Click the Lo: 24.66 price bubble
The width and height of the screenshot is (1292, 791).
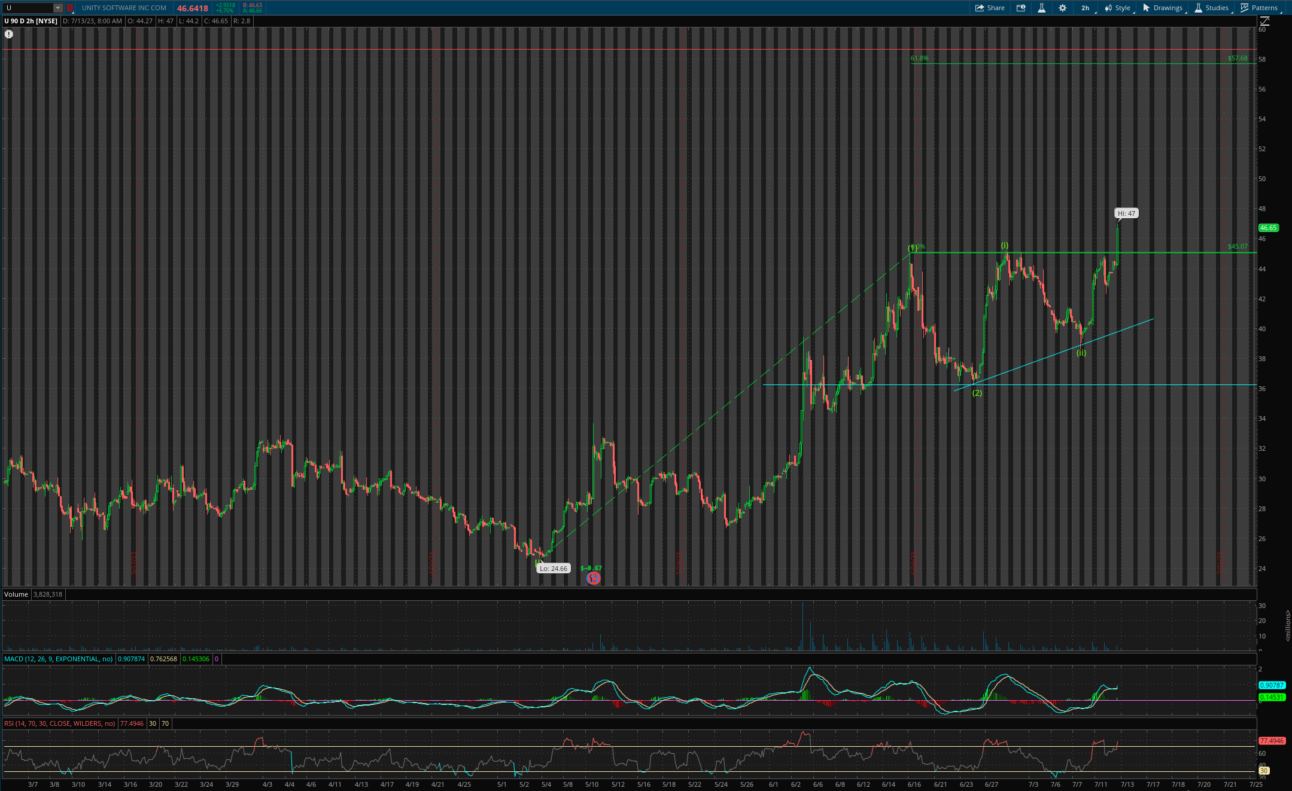coord(553,569)
